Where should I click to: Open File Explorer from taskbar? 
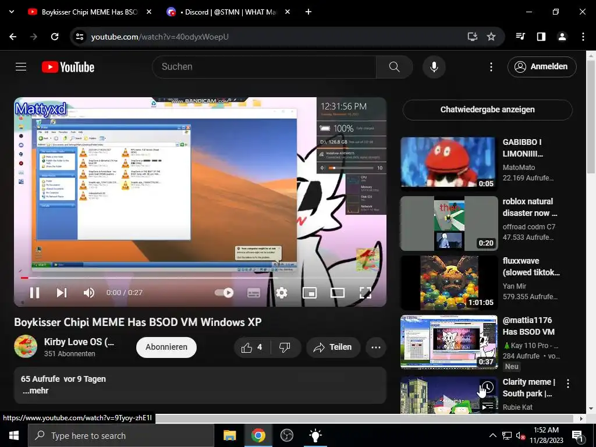pos(229,435)
